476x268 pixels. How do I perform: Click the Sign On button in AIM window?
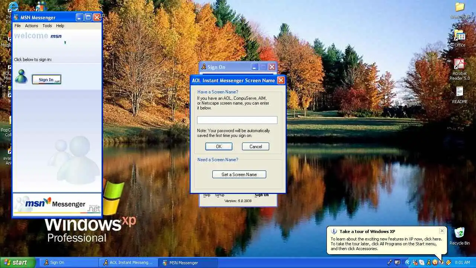[x=261, y=195]
